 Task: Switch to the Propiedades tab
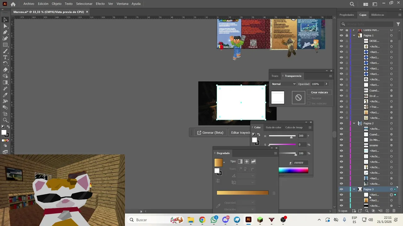point(347,15)
